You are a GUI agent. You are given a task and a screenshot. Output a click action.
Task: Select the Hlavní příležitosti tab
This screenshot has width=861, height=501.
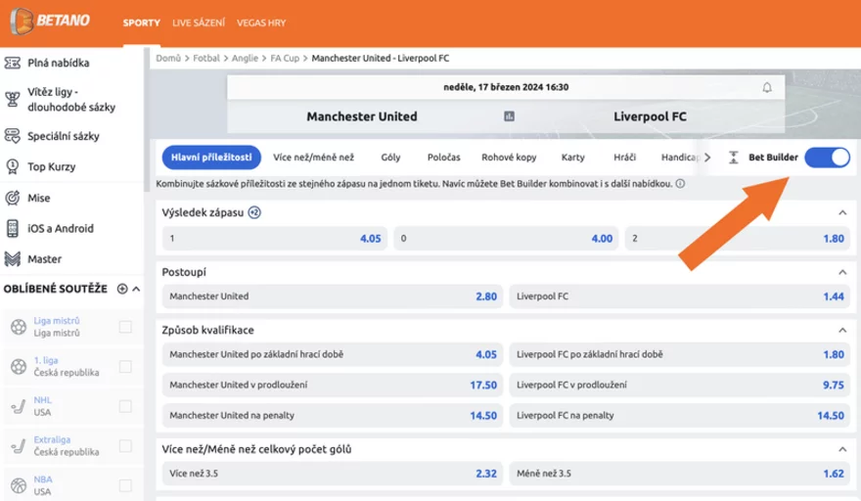point(211,158)
